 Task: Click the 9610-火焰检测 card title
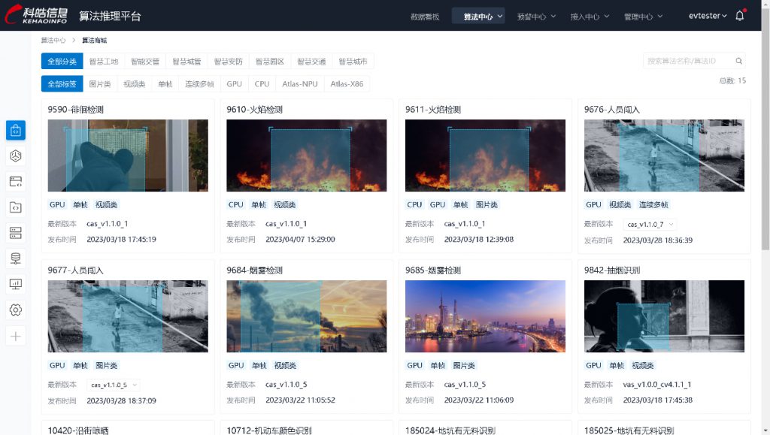click(254, 110)
